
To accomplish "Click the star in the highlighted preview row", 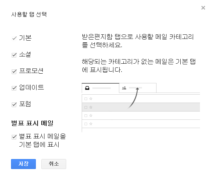I will click(91, 107).
